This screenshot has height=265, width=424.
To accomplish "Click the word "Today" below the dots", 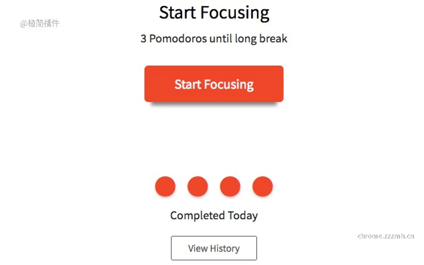I will (x=243, y=216).
